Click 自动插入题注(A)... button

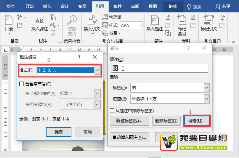pyautogui.click(x=129, y=137)
